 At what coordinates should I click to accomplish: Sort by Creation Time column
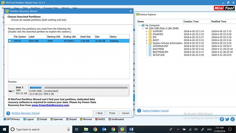[197, 21]
